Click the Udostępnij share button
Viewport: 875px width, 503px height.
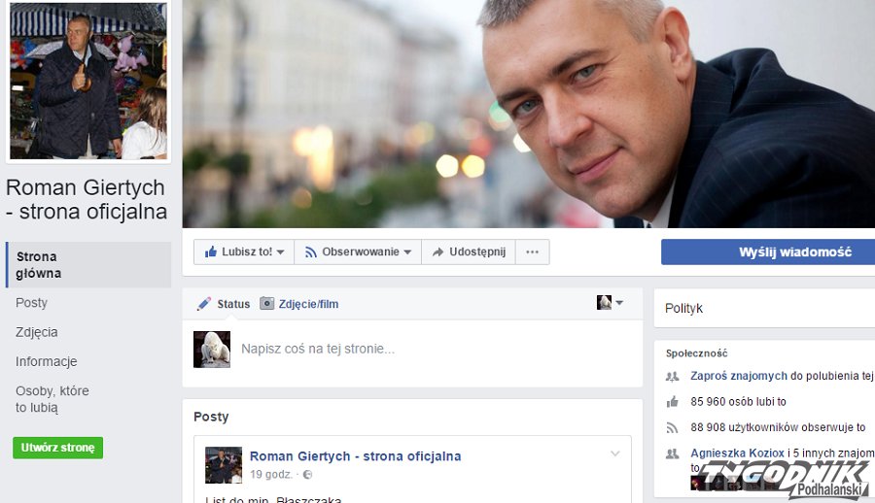[x=470, y=251]
